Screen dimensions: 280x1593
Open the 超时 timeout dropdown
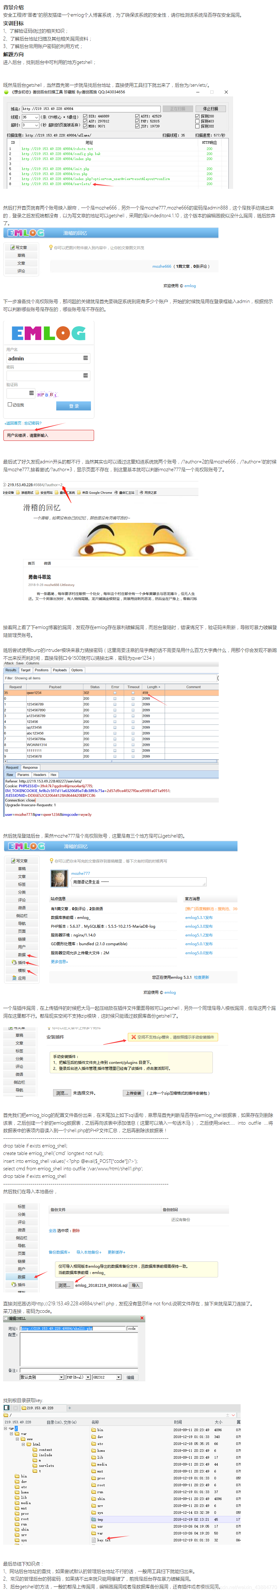36,125
